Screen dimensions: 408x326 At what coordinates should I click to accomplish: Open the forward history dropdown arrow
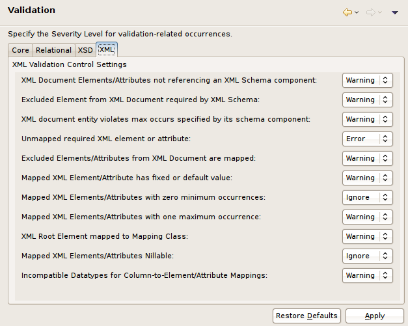(380, 12)
